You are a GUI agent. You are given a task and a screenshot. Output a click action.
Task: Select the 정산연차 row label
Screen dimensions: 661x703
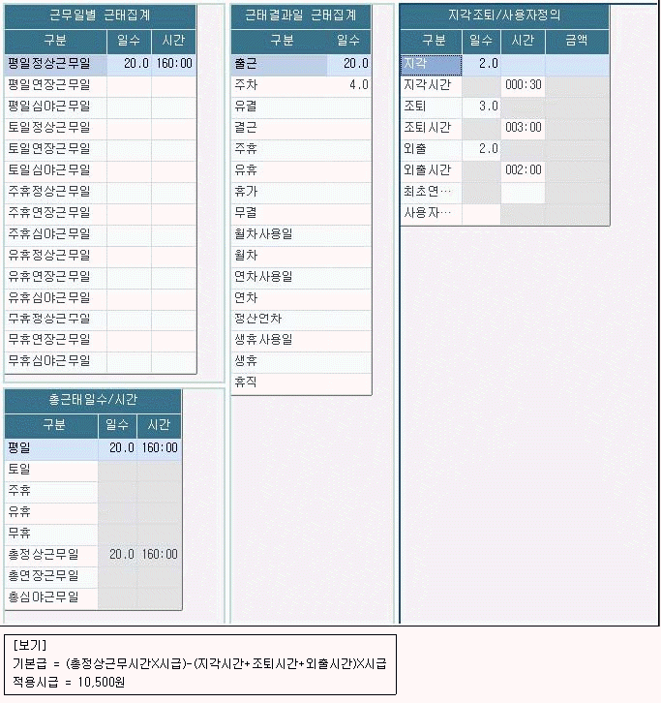[258, 319]
